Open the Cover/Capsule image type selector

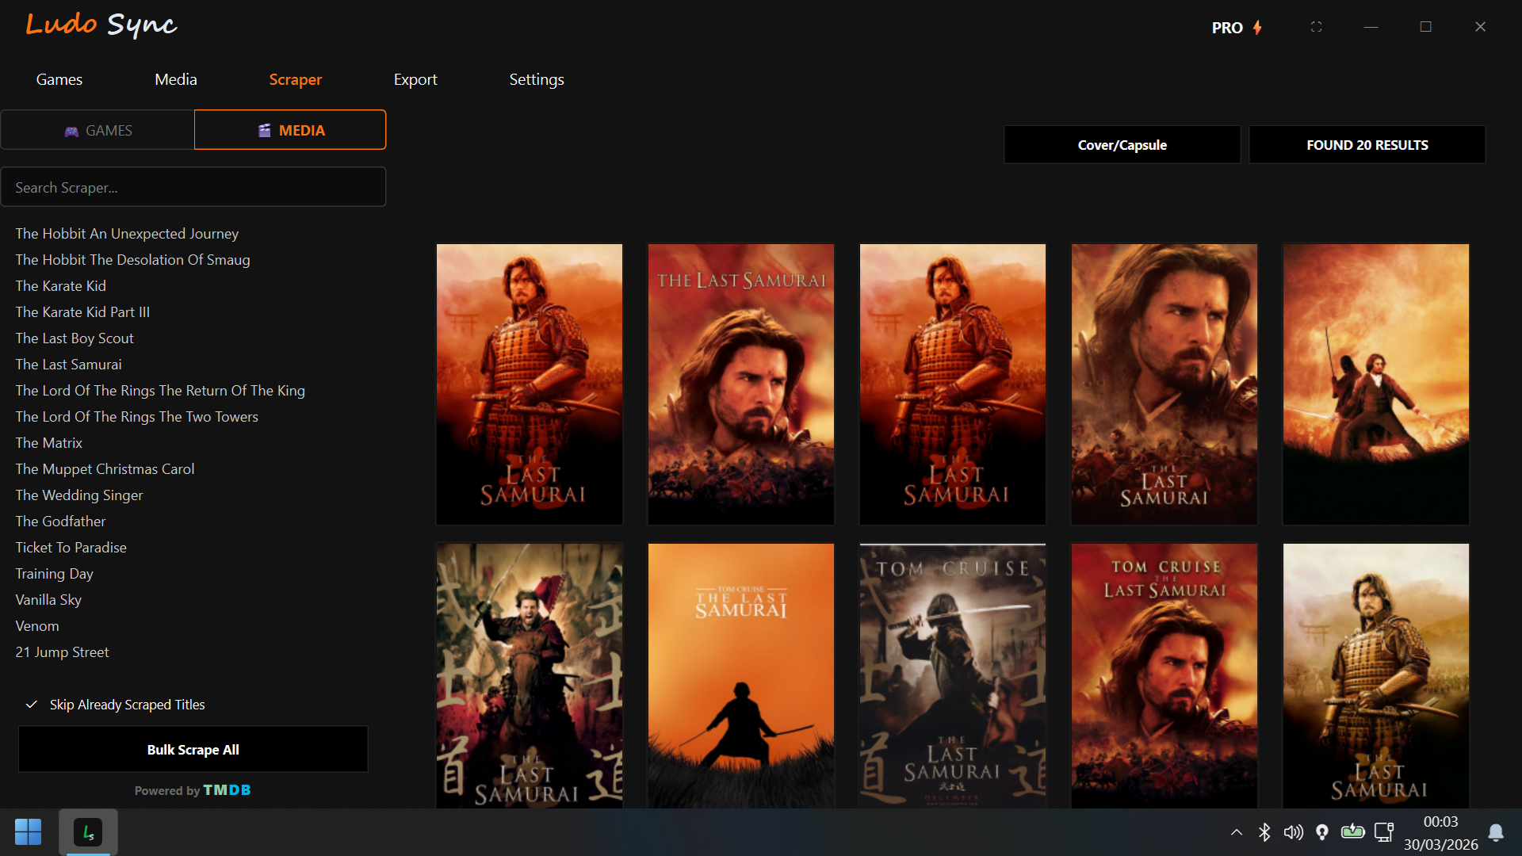[1122, 145]
